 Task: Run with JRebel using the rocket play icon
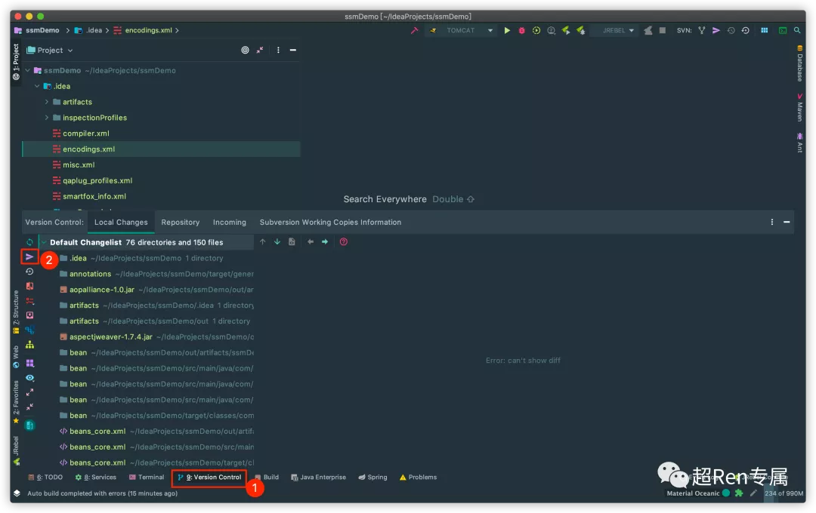coord(566,30)
